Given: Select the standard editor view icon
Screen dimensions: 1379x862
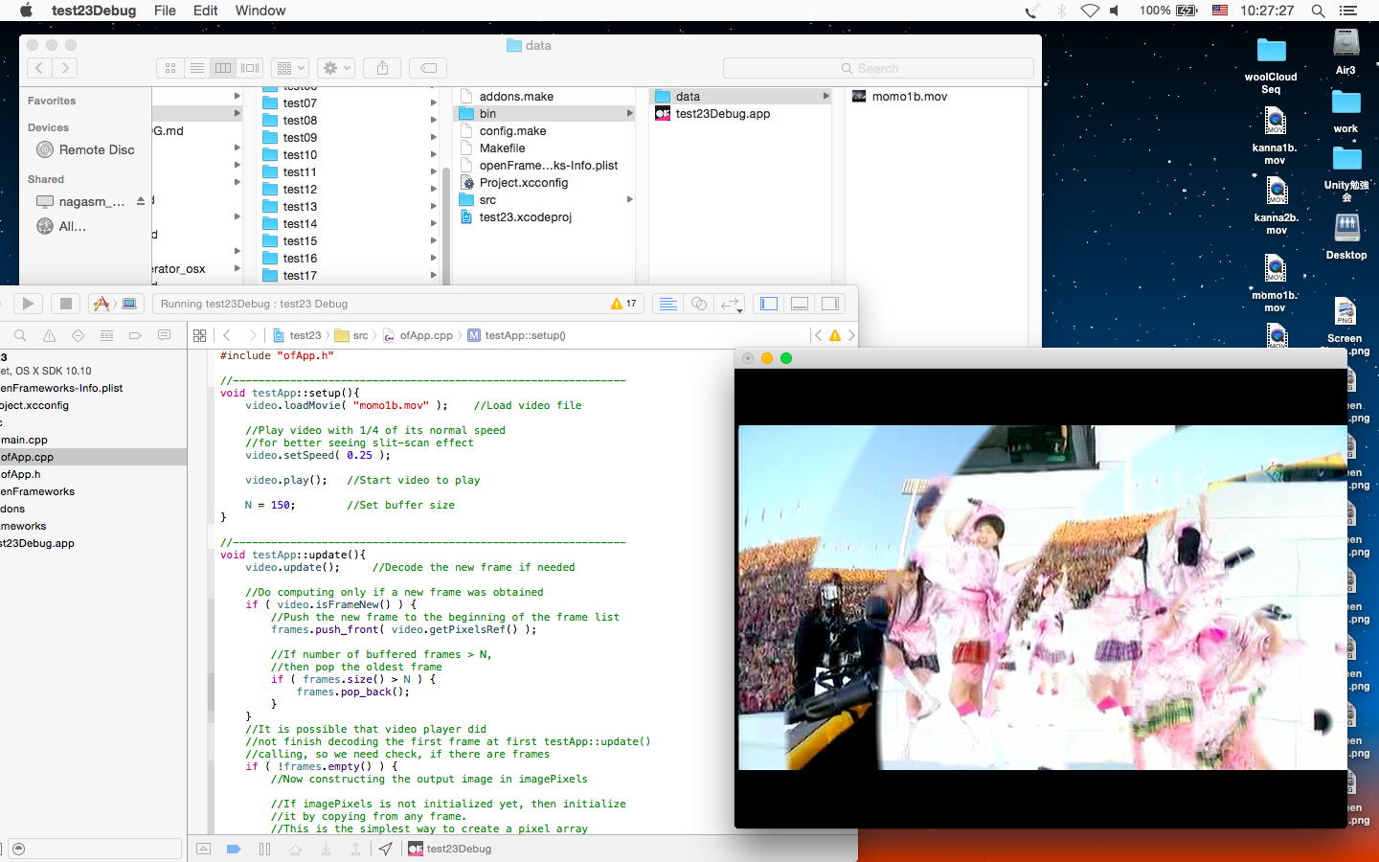Looking at the screenshot, I should coord(668,304).
